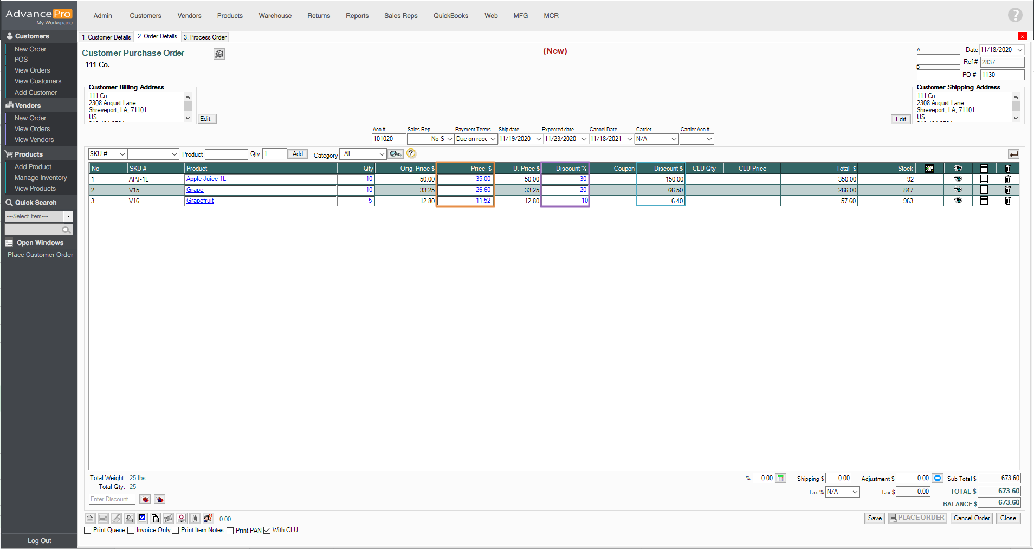Switch to the 3. Process Order tab

pyautogui.click(x=205, y=37)
